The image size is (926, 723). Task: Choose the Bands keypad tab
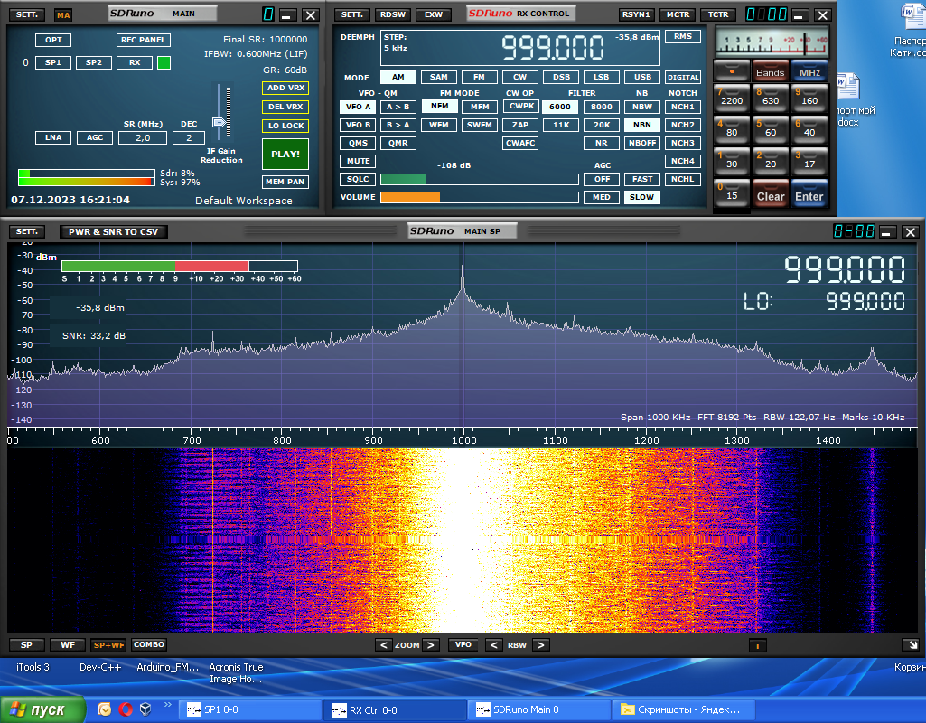click(x=770, y=71)
